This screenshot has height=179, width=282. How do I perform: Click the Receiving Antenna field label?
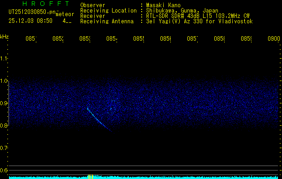107,21
